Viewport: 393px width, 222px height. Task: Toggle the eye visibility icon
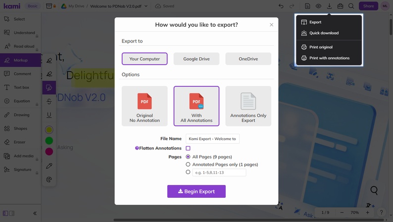click(318, 6)
